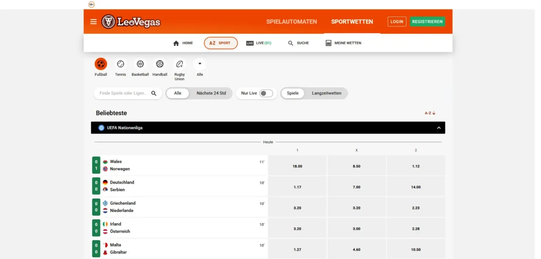Bet on Malta-Gibraltar draw at 4.60
The image size is (541, 259).
[357, 249]
